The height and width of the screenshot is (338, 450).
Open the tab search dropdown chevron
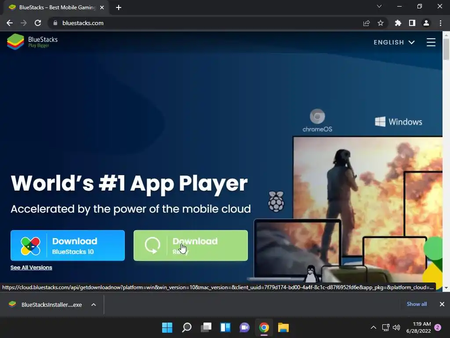point(379,6)
